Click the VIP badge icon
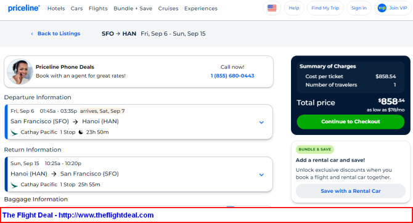This screenshot has height=223, width=413. click(382, 8)
